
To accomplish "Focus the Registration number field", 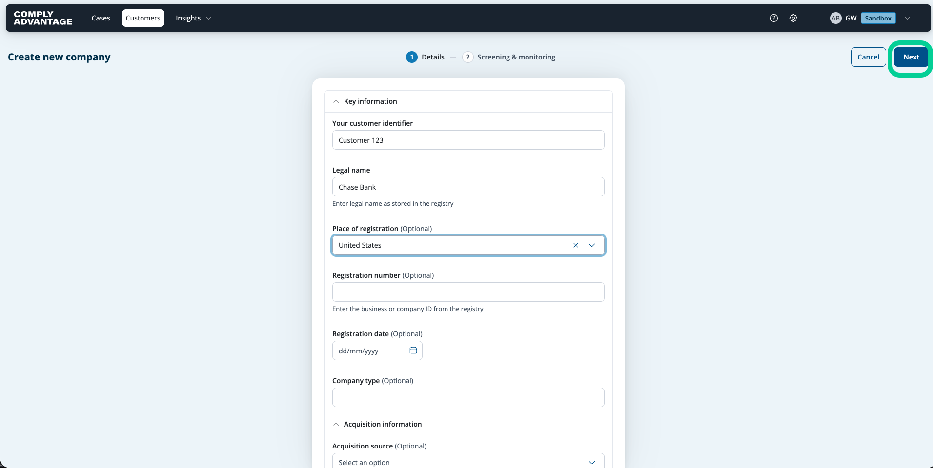I will coord(468,292).
